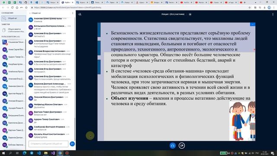This screenshot has height=156, width=277.
Task: Click the taskbar clock and date
Action: (x=264, y=153)
